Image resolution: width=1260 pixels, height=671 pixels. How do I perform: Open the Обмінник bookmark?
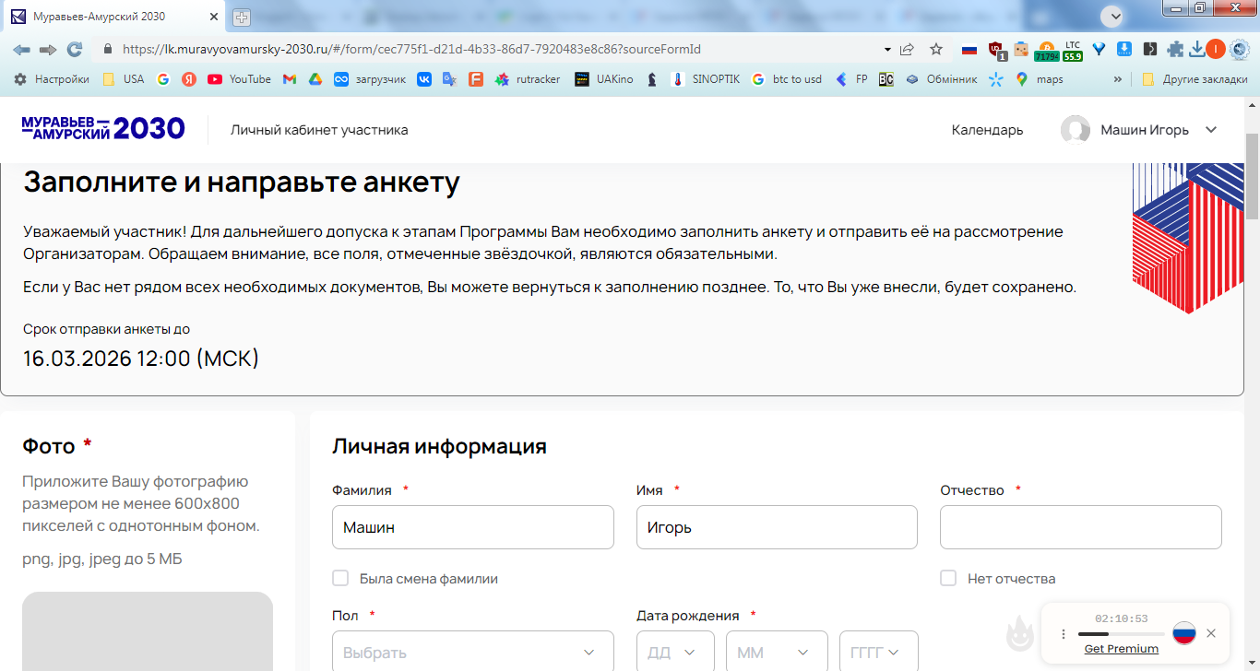point(941,79)
